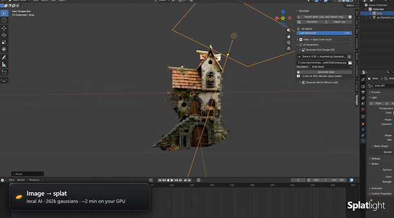Click the green Y axis gizmo handle
Viewport: 394px width, 218px height.
click(283, 19)
